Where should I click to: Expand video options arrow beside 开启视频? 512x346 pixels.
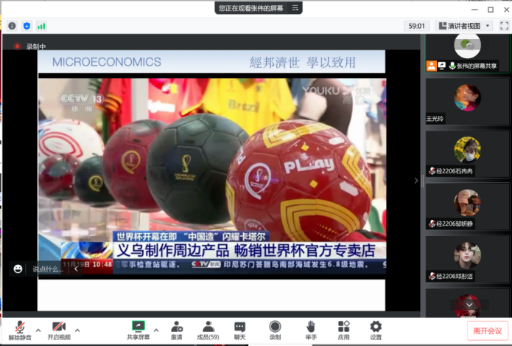click(77, 331)
